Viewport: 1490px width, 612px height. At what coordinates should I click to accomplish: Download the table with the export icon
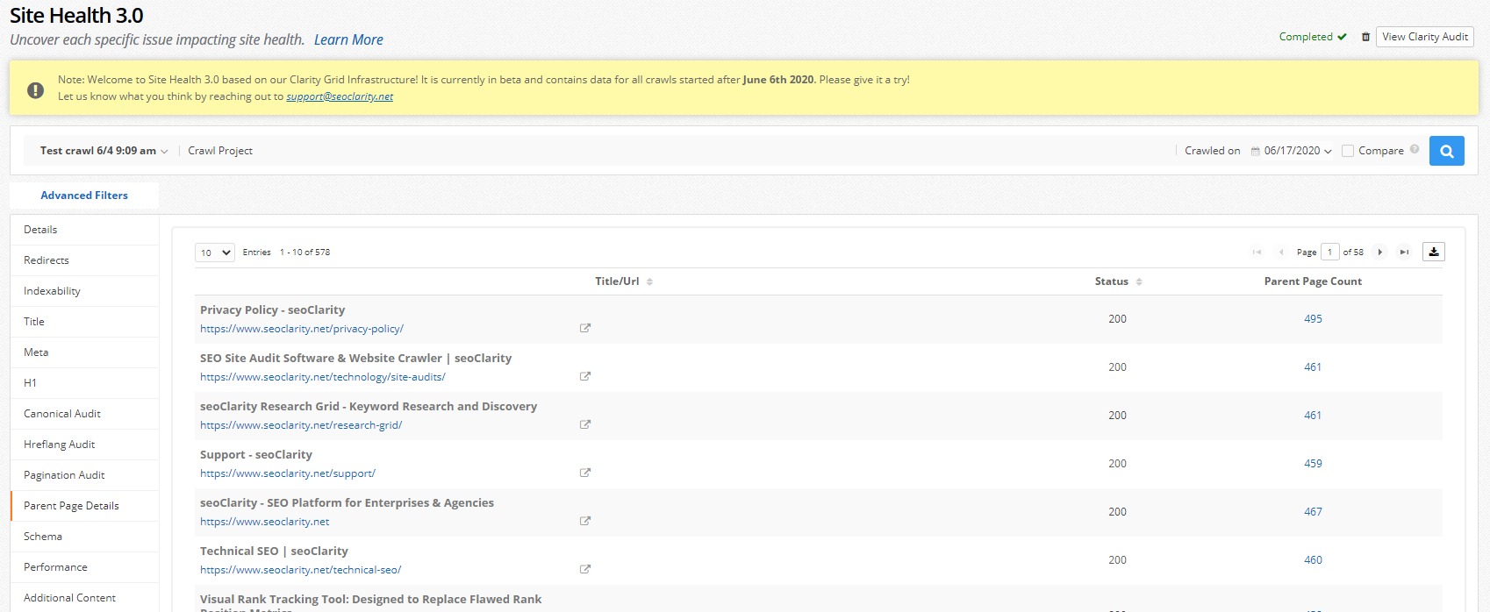[1434, 252]
